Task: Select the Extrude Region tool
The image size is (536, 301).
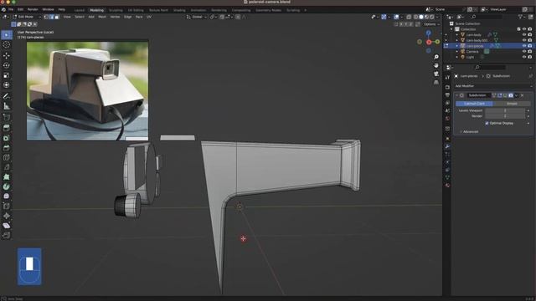Action: pyautogui.click(x=7, y=128)
